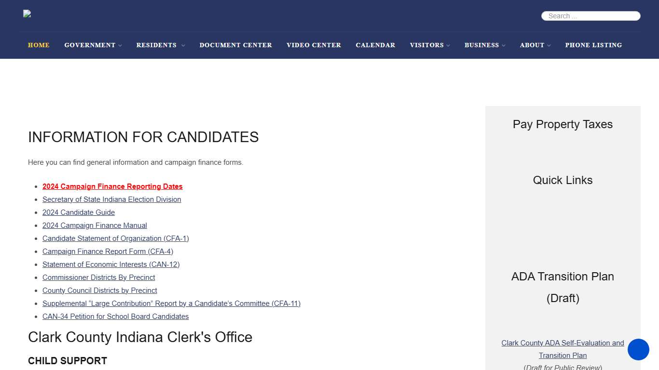659x370 pixels.
Task: View Commissioner Districts By Precinct link
Action: point(99,277)
